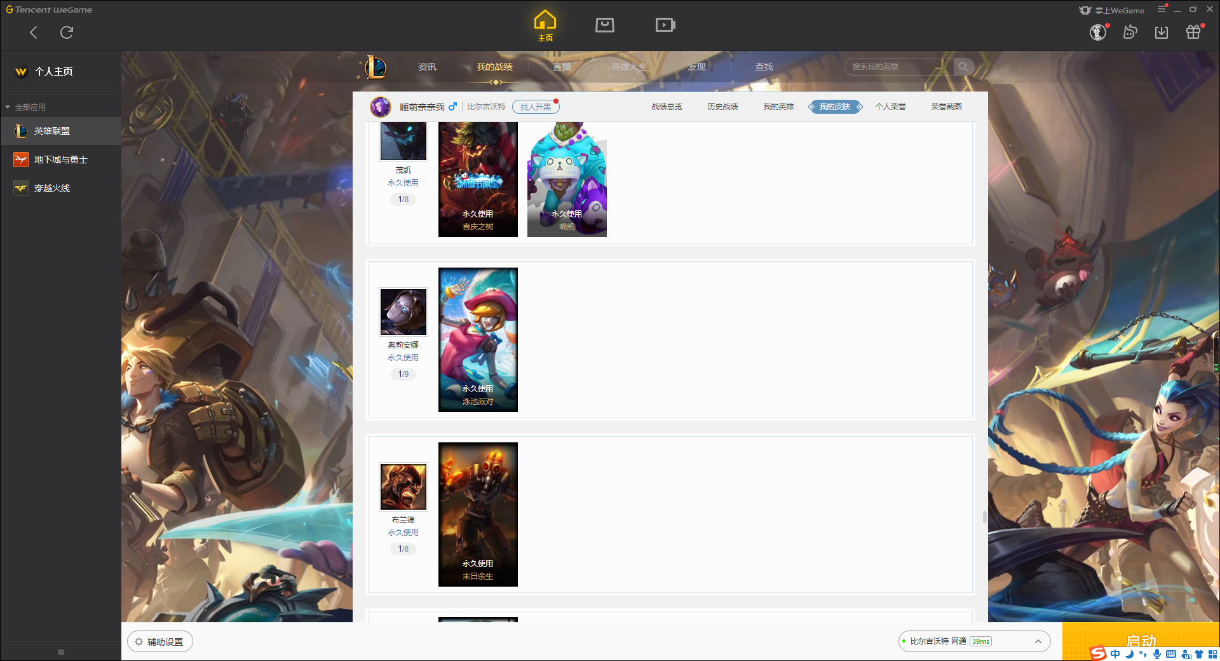Switch to the 直播 tab
The image size is (1220, 661).
point(562,67)
